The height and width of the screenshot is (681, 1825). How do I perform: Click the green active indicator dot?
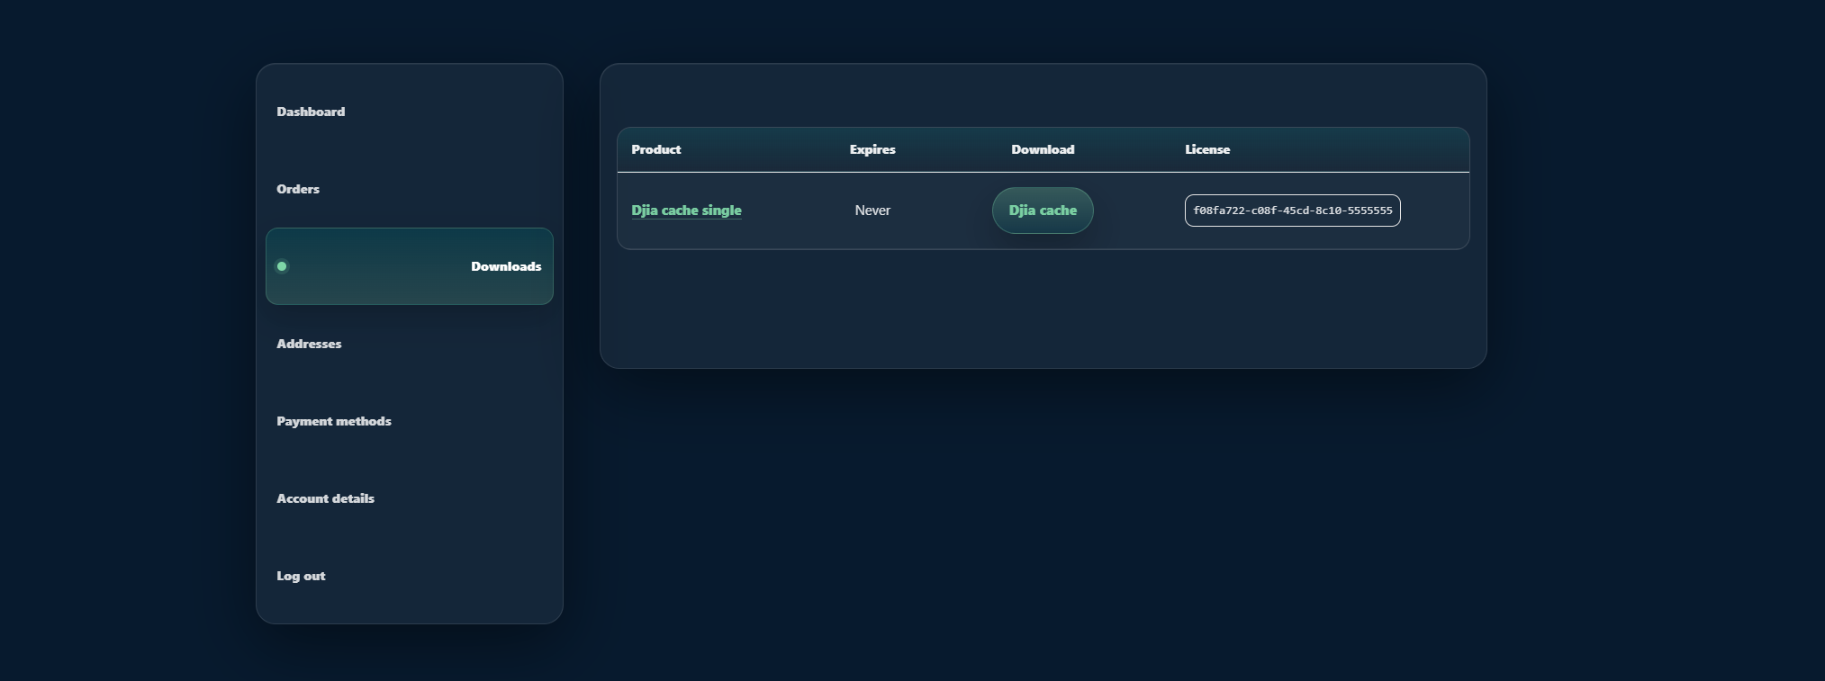[x=282, y=266]
